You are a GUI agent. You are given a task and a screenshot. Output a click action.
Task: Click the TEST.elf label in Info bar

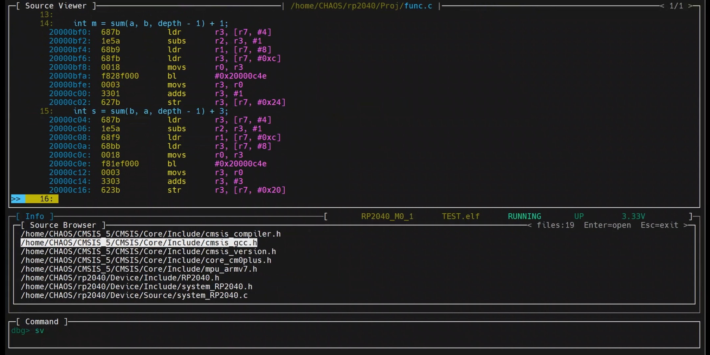[x=461, y=217]
